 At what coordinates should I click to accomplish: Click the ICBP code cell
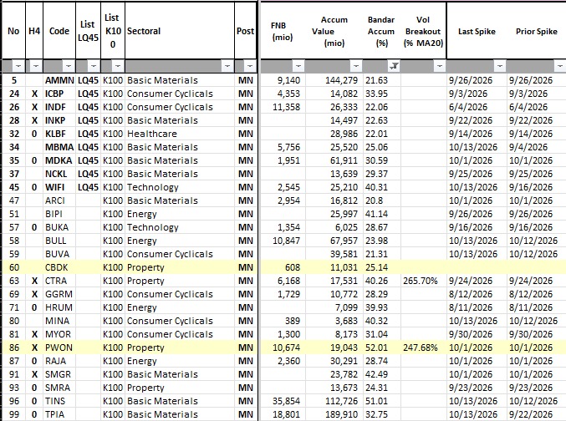pyautogui.click(x=59, y=94)
